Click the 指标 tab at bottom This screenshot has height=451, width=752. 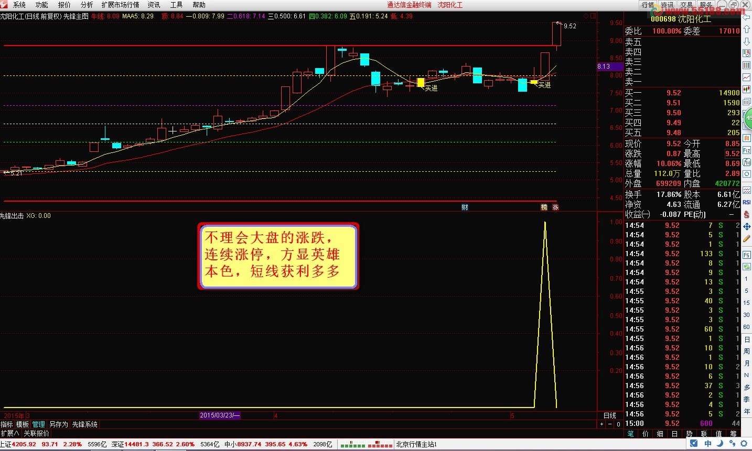click(7, 424)
